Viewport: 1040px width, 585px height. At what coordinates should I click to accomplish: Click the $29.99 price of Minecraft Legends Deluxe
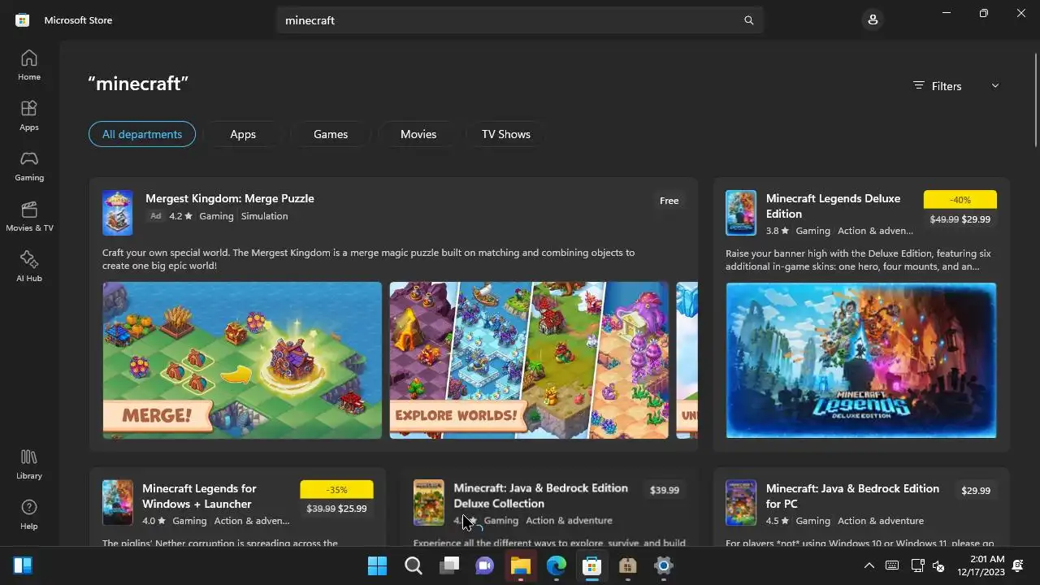[x=976, y=219]
